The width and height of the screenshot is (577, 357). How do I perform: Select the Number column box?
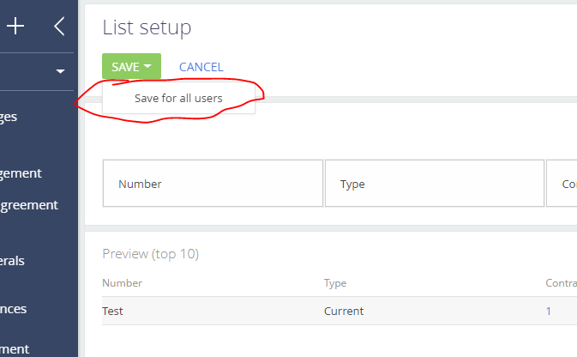(213, 184)
